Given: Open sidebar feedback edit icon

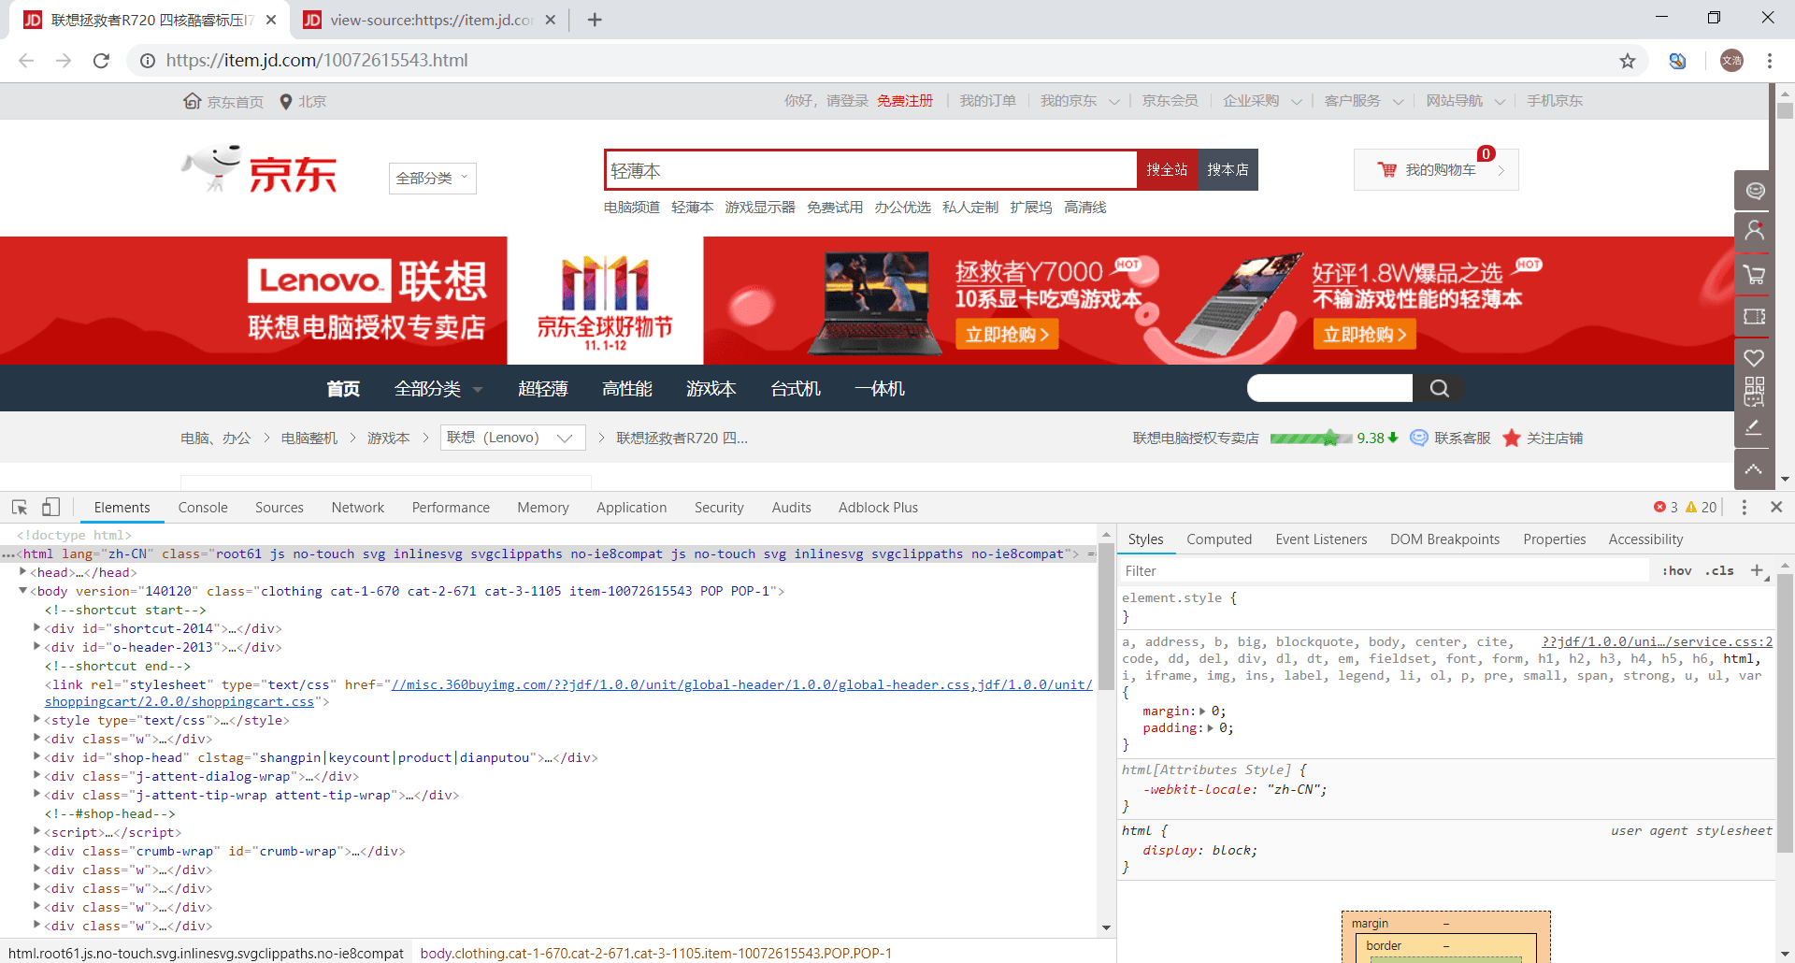Looking at the screenshot, I should [1755, 427].
